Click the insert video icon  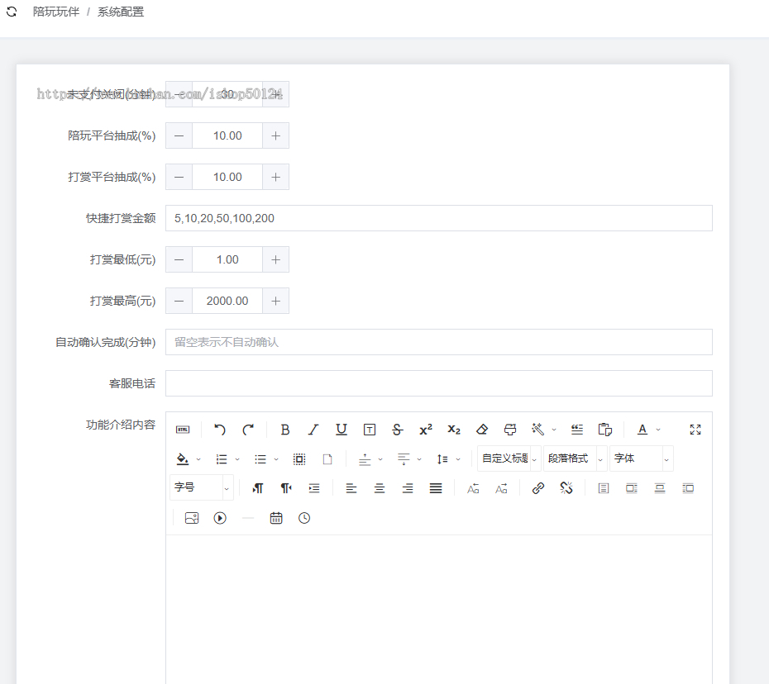[220, 518]
